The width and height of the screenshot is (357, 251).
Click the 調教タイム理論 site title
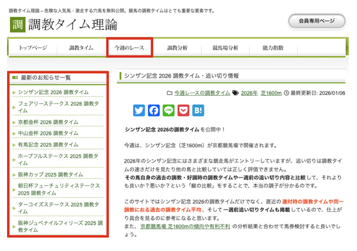(73, 25)
